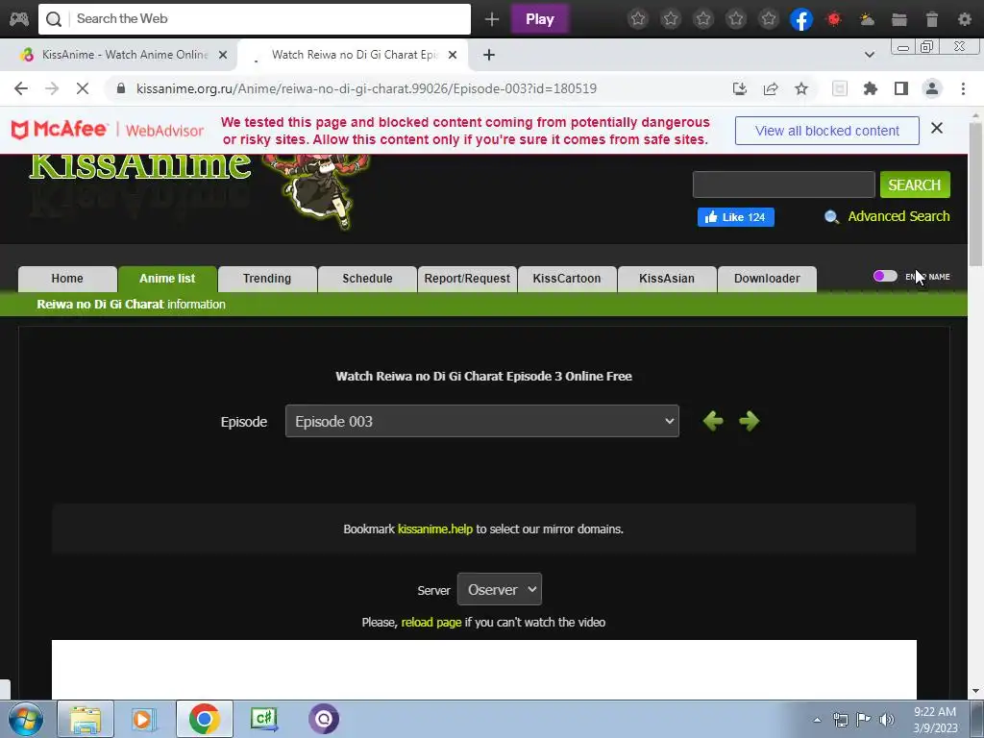Open the KissAsian tab
984x738 pixels.
pyautogui.click(x=667, y=279)
